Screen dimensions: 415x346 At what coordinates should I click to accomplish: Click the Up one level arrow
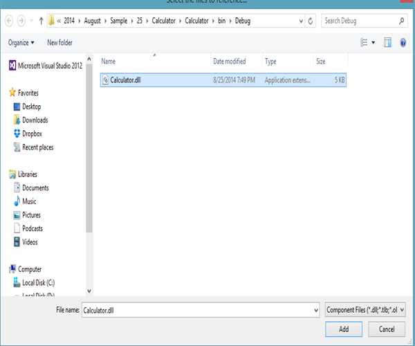(x=41, y=21)
